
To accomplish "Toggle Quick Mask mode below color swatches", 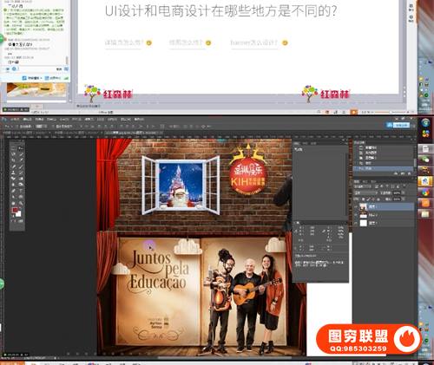I will point(13,221).
